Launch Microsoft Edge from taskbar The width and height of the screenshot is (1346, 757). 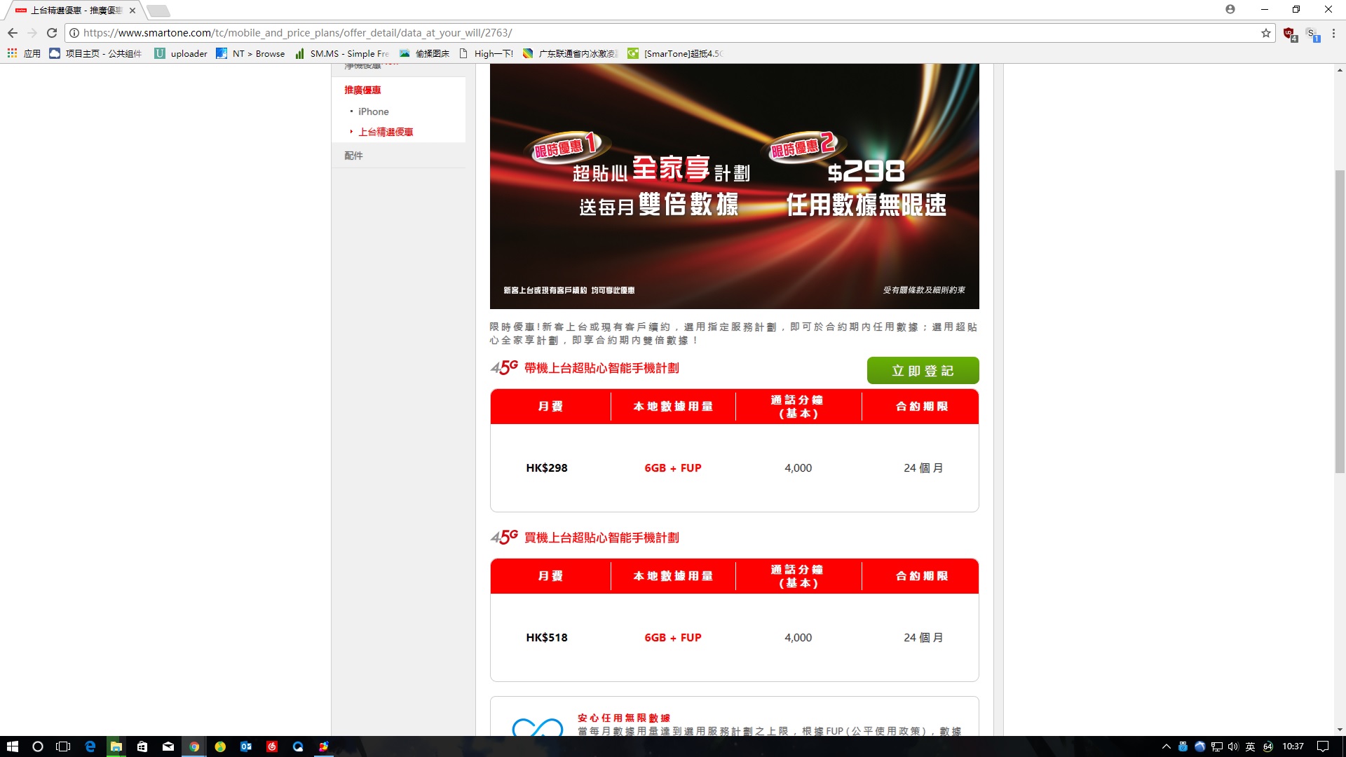click(90, 746)
